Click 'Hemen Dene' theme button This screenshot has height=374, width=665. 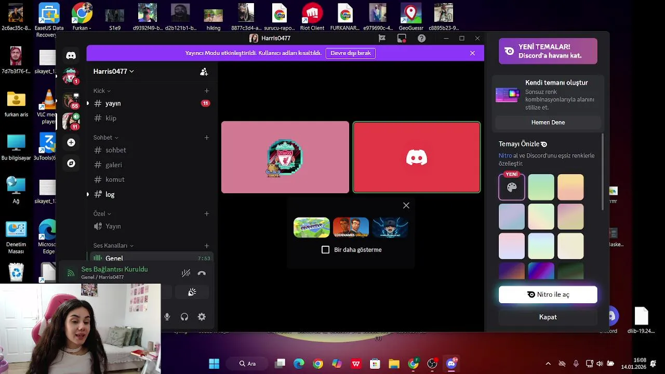[x=548, y=123]
